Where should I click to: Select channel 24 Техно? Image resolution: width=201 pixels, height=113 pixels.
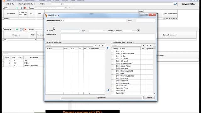coord(132,59)
